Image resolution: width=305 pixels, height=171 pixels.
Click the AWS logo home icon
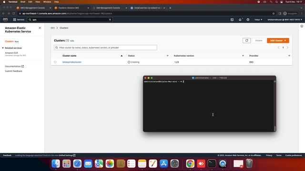click(5, 19)
